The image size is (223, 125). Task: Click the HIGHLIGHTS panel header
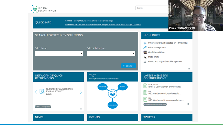click(167, 35)
